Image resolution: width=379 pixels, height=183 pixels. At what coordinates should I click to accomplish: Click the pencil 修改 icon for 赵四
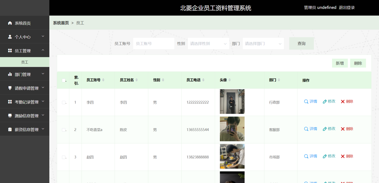[325, 156]
